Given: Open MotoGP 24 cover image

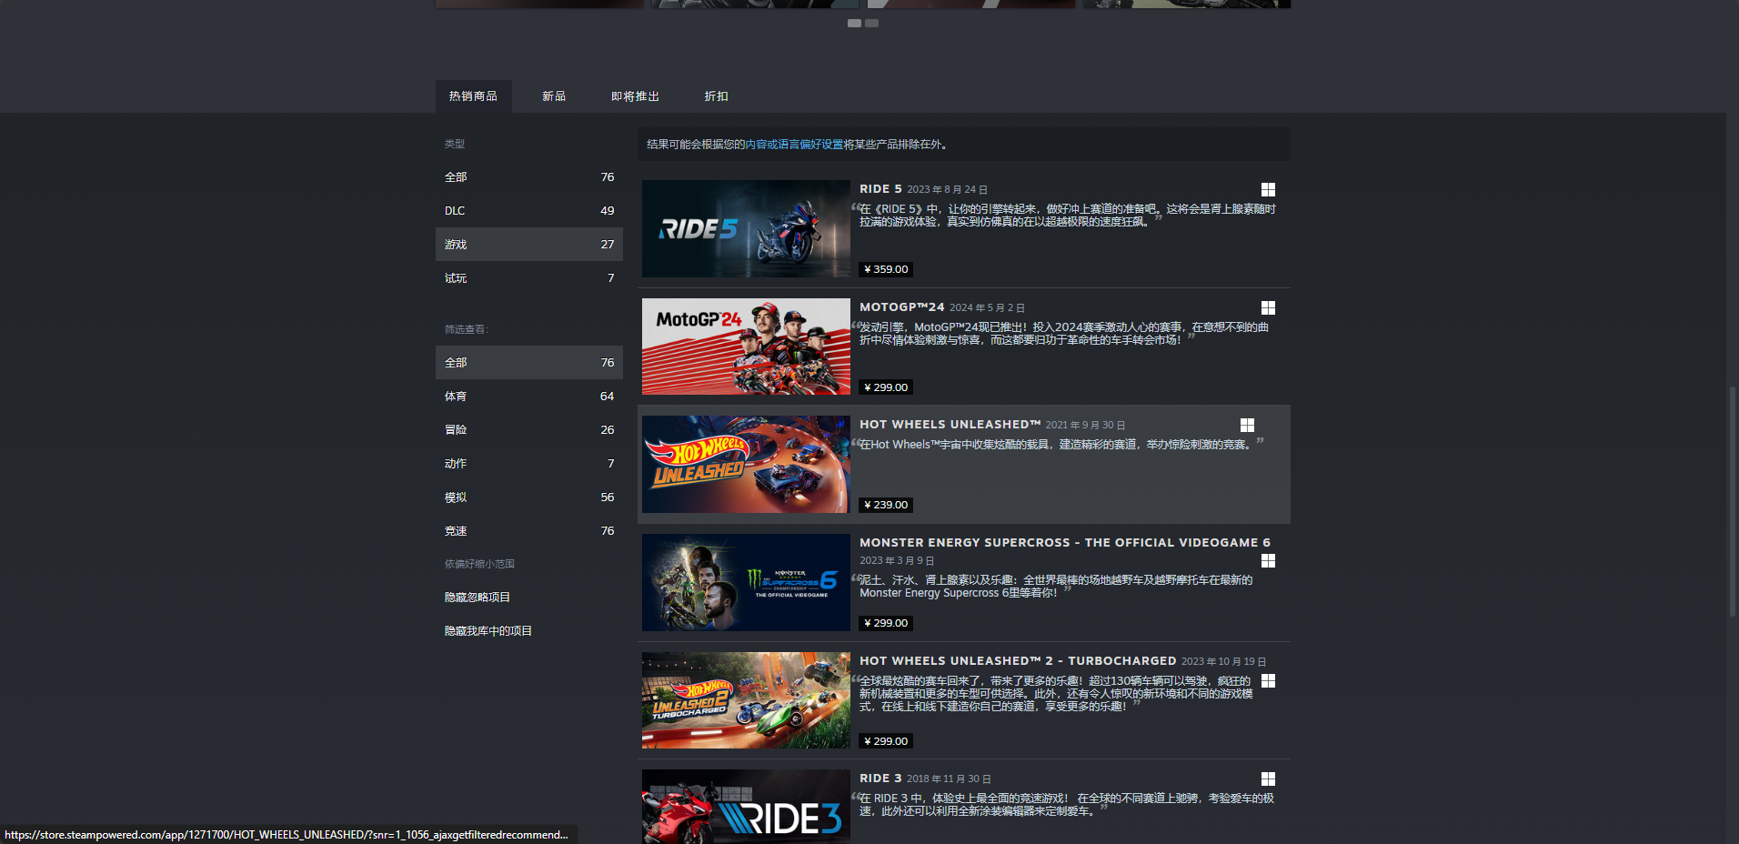Looking at the screenshot, I should 746,347.
